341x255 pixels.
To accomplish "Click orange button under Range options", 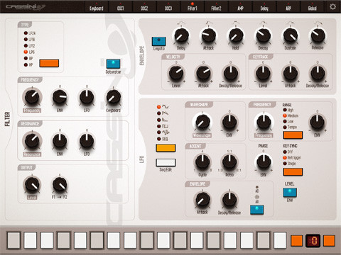I will (x=293, y=135).
